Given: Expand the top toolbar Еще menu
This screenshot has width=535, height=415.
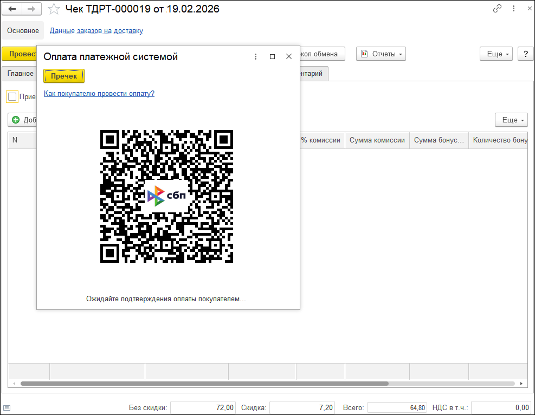Looking at the screenshot, I should [496, 54].
